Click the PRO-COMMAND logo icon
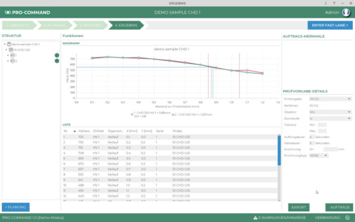 pyautogui.click(x=8, y=12)
